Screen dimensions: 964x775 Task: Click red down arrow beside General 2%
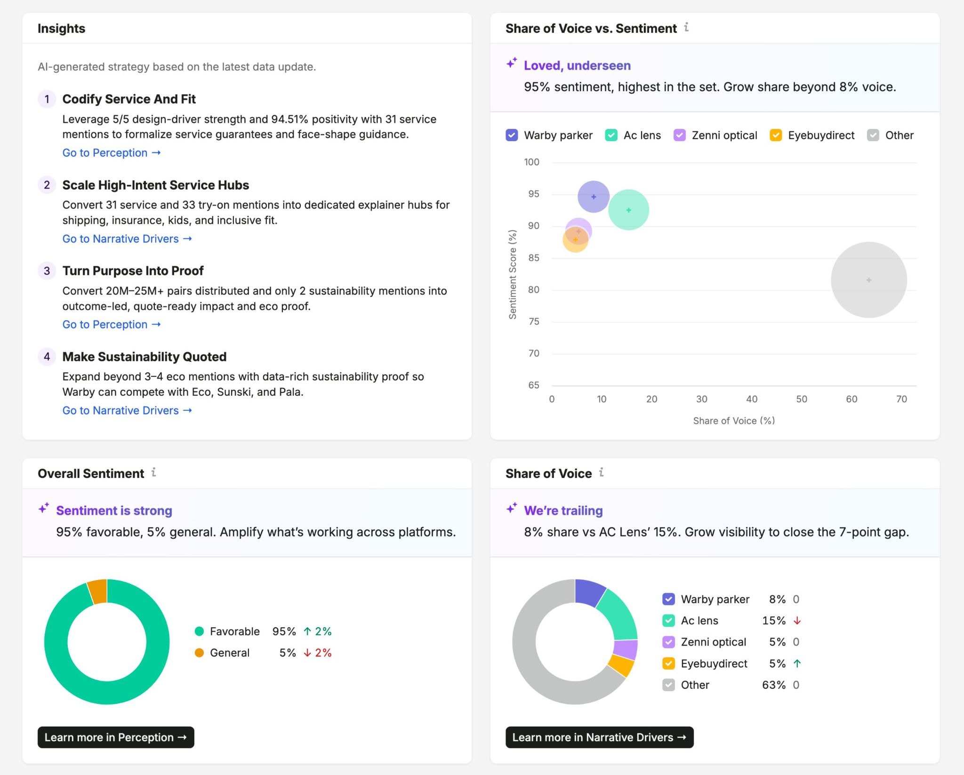pos(307,653)
